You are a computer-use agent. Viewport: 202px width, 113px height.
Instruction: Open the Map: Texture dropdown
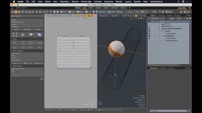pos(27,16)
